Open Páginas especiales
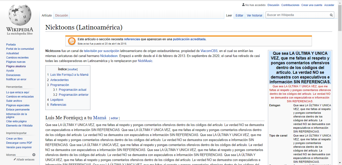Image resolution: width=342 pixels, height=165 pixels. [x=18, y=105]
